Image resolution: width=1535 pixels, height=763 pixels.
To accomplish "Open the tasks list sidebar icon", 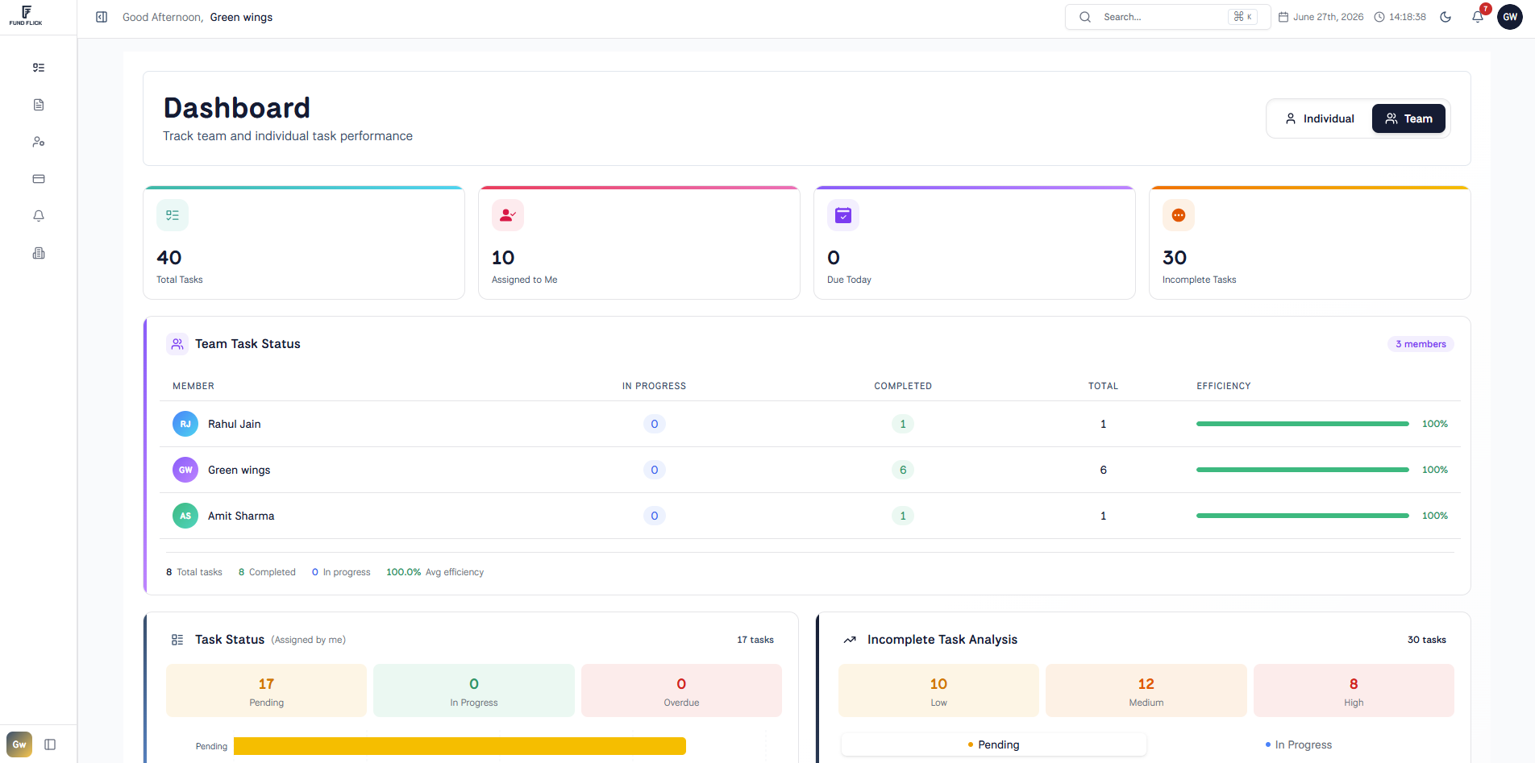I will pyautogui.click(x=39, y=68).
